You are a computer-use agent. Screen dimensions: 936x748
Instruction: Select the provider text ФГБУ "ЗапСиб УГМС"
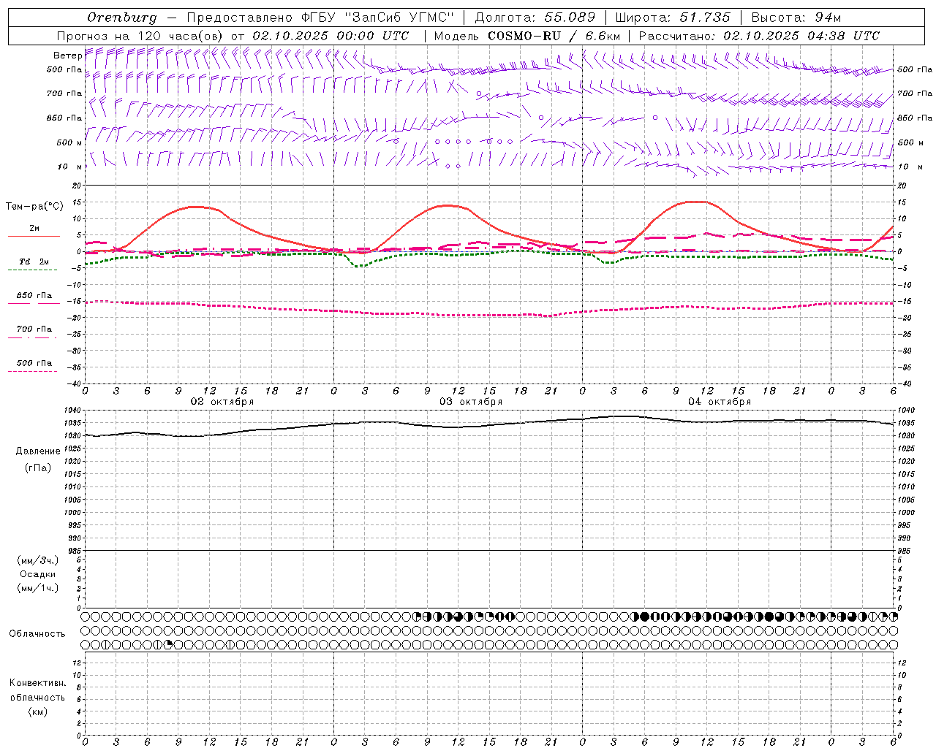pos(378,18)
